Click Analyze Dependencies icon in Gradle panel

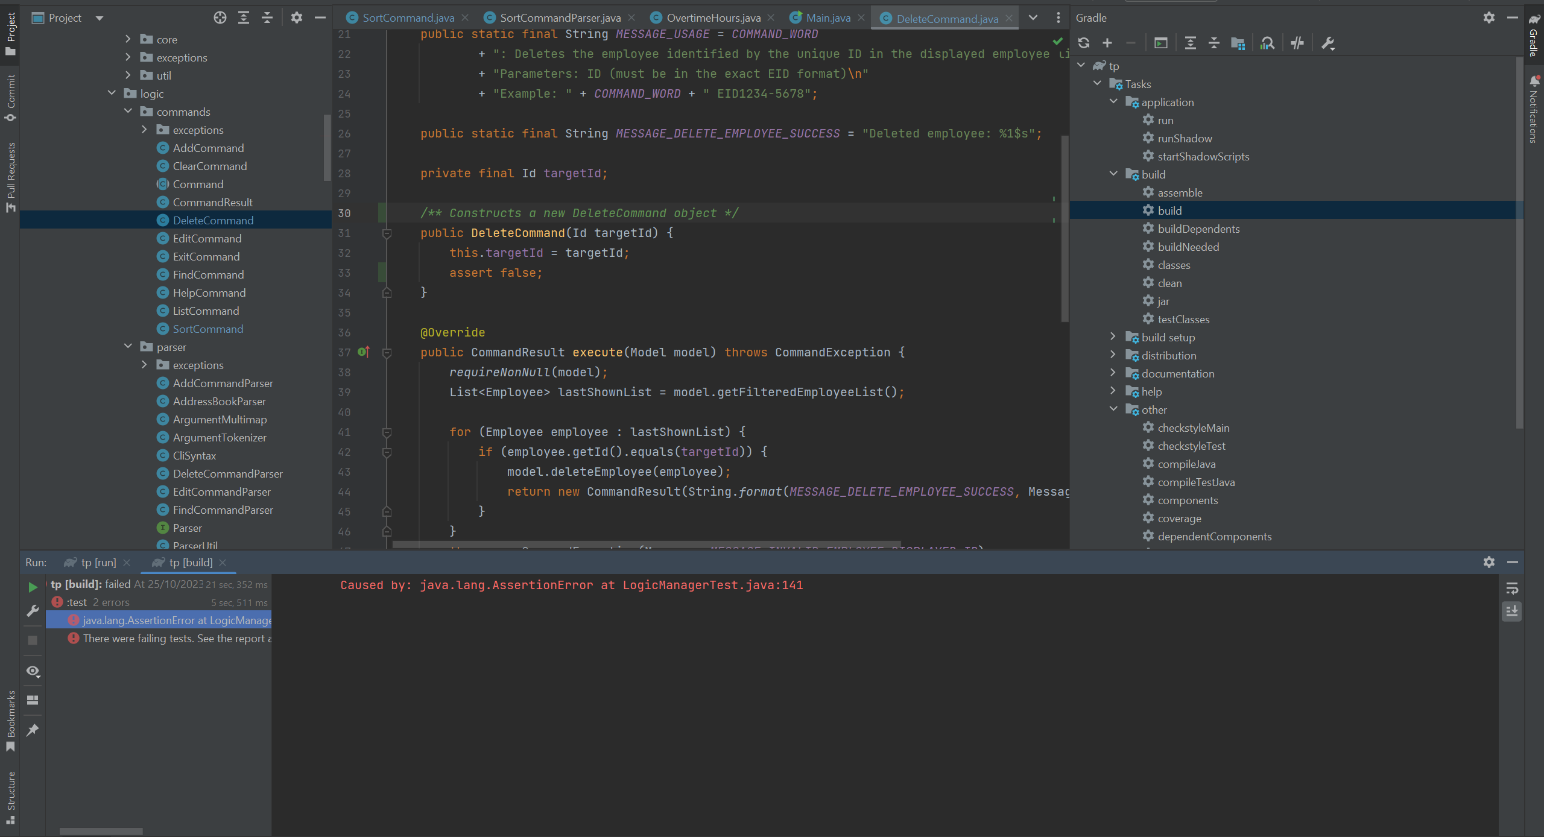coord(1267,43)
